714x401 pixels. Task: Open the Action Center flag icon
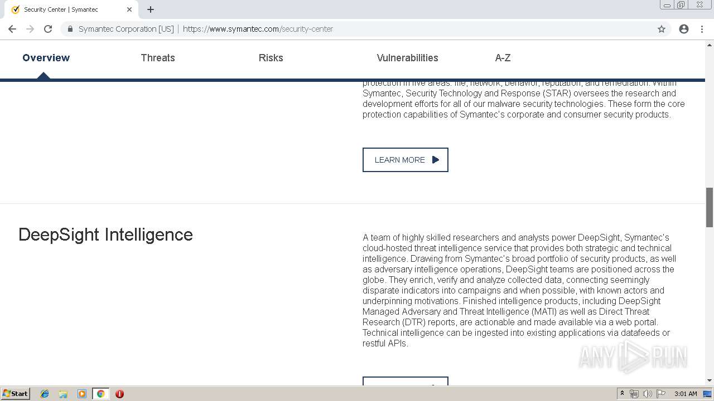click(661, 394)
